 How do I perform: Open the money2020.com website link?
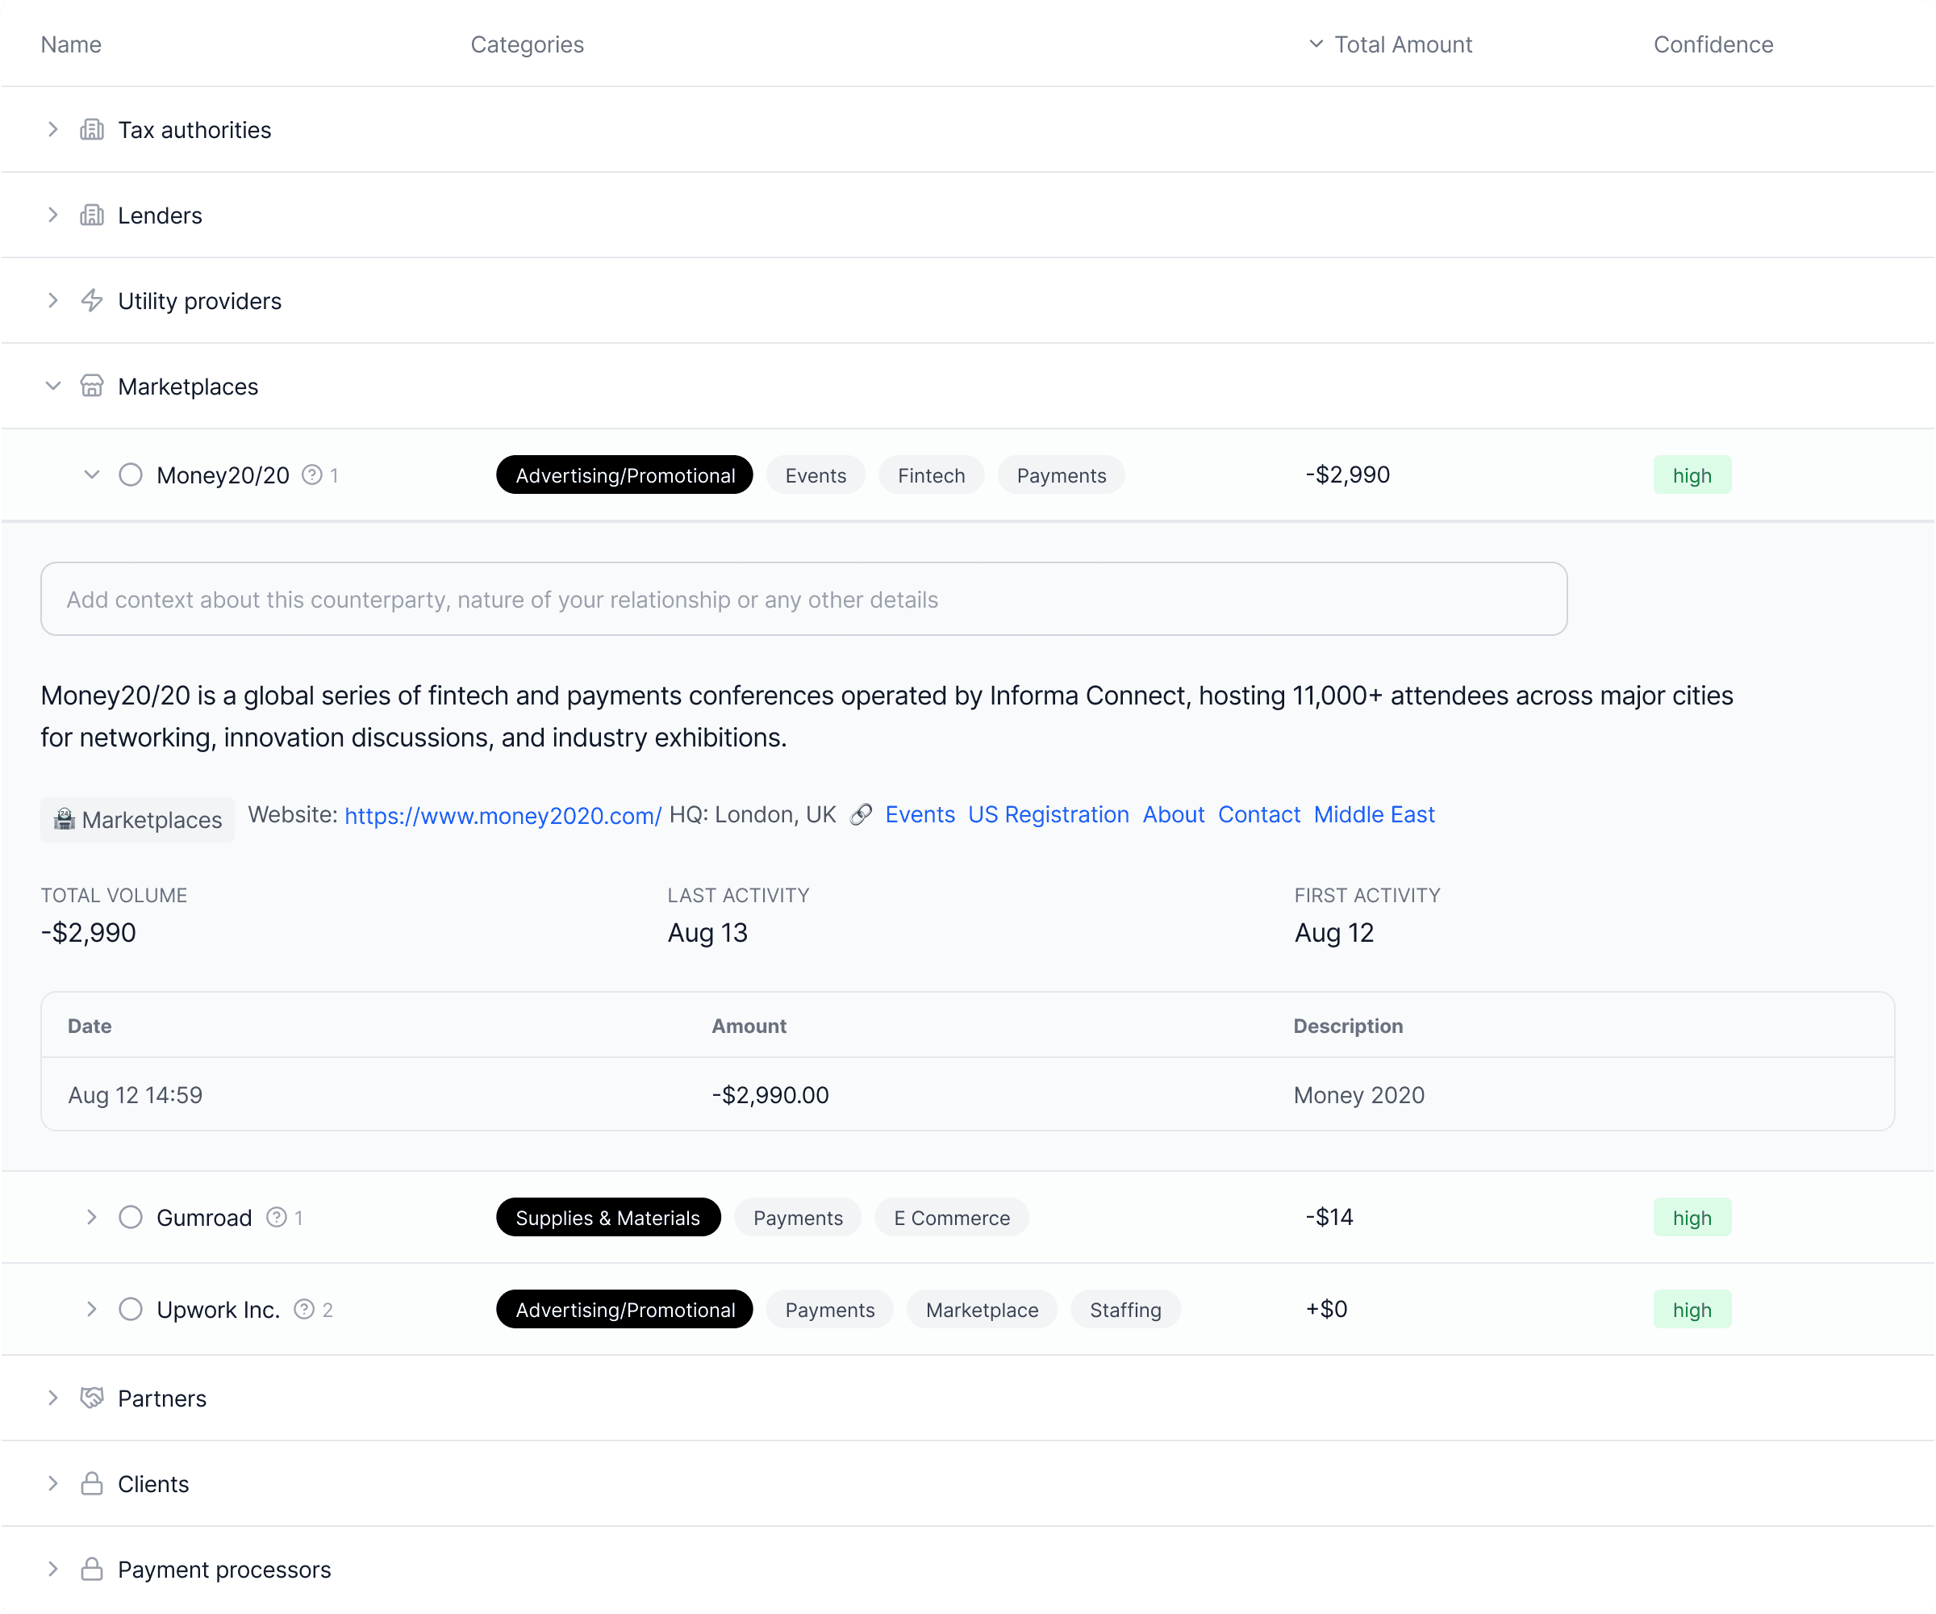(x=503, y=814)
